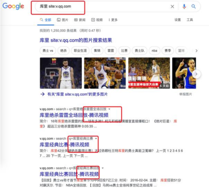
Task: Open dropdown arrow beside 库里经典比赛 URL
Action: (x=96, y=138)
